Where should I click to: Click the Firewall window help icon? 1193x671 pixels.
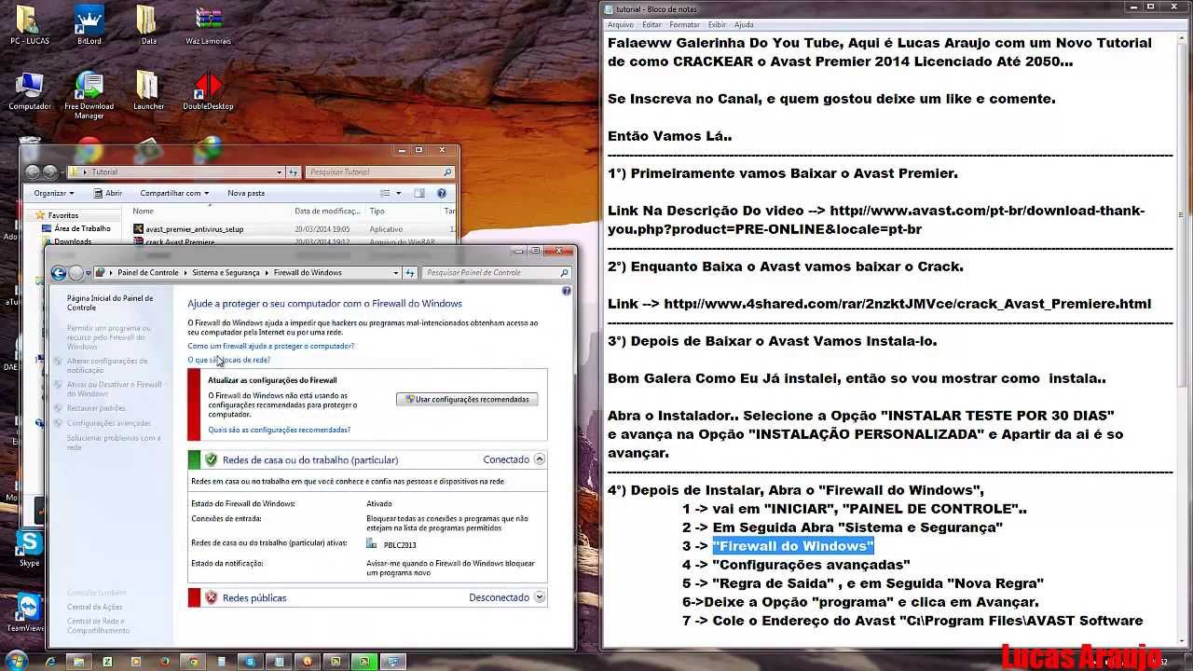tap(566, 291)
